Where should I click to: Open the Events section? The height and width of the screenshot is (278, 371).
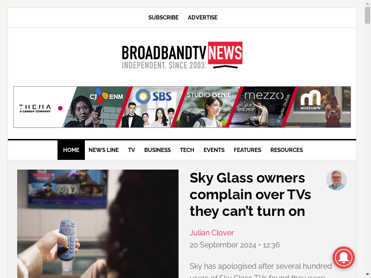coord(214,150)
